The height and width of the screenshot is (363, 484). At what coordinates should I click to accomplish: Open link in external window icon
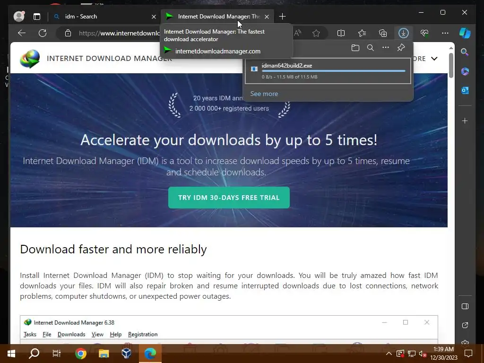(465, 325)
